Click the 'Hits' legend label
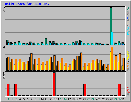Screen dimensions: 131x102 click(128, 10)
